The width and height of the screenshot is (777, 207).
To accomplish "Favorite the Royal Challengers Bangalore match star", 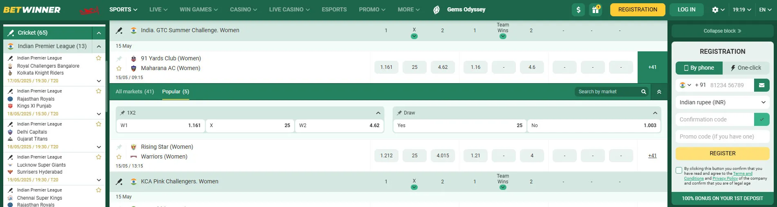I will (x=99, y=58).
